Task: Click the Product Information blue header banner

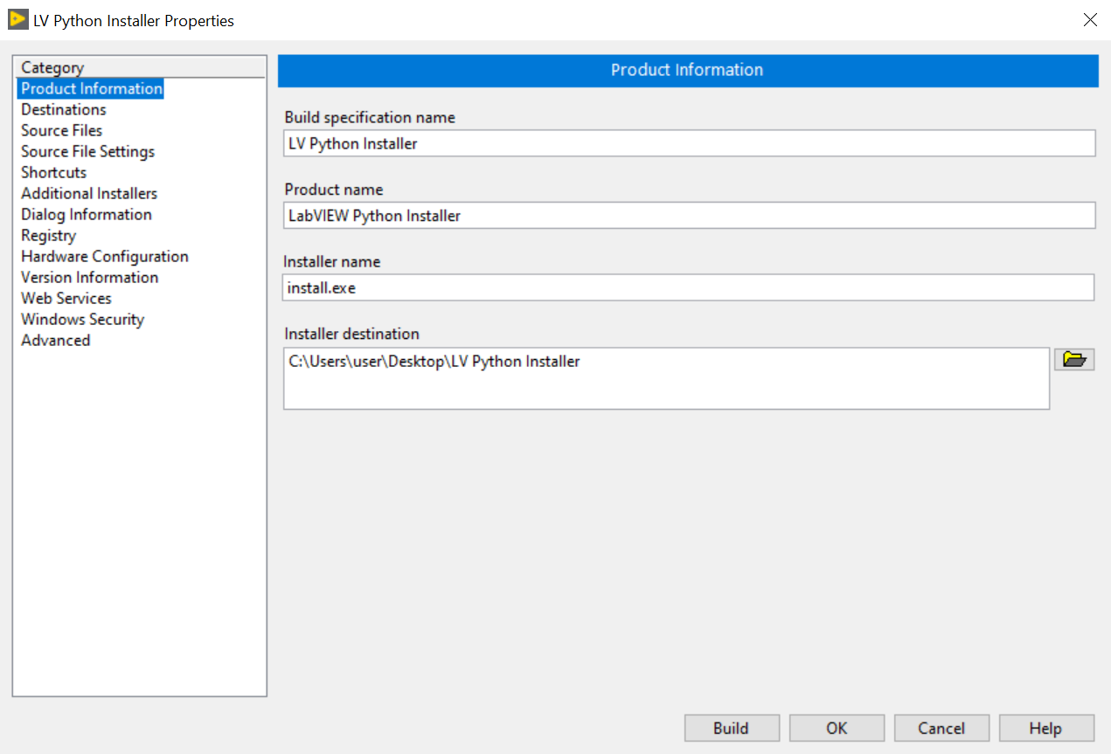Action: tap(688, 70)
